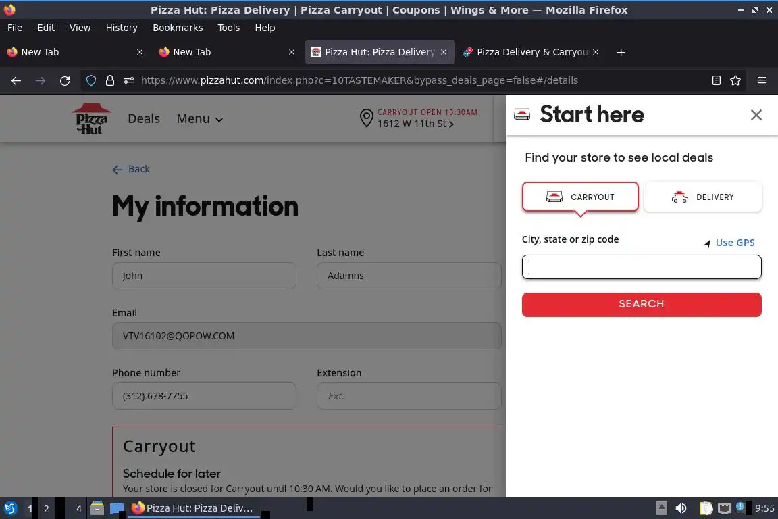
Task: Click the Back link
Action: (x=139, y=170)
